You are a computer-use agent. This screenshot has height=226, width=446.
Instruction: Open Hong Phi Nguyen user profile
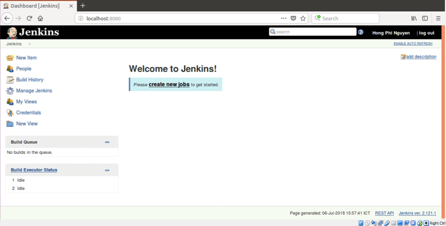pos(391,33)
